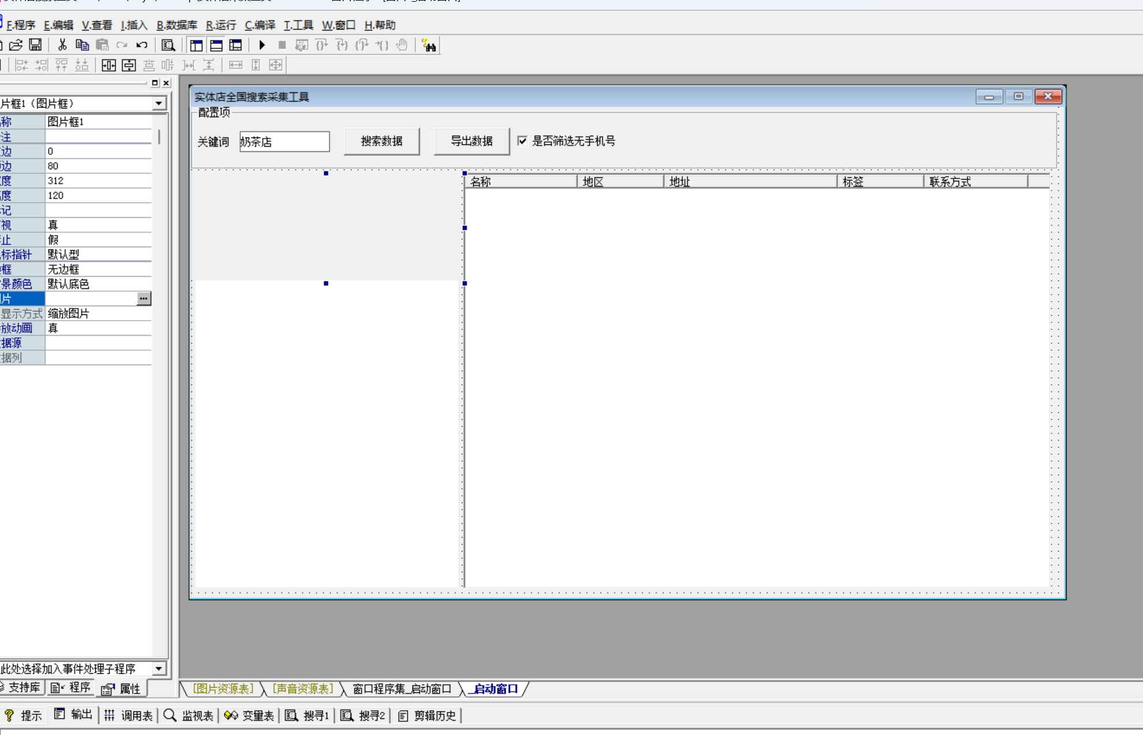Click the binoculars help-search icon

click(x=429, y=45)
